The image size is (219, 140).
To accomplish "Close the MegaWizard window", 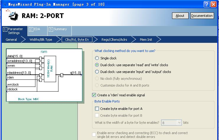I will point(214,4).
